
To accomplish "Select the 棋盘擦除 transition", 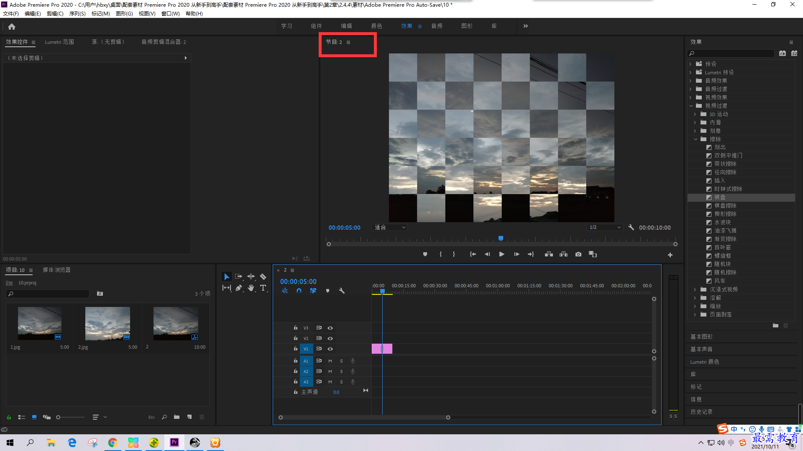I will 725,205.
